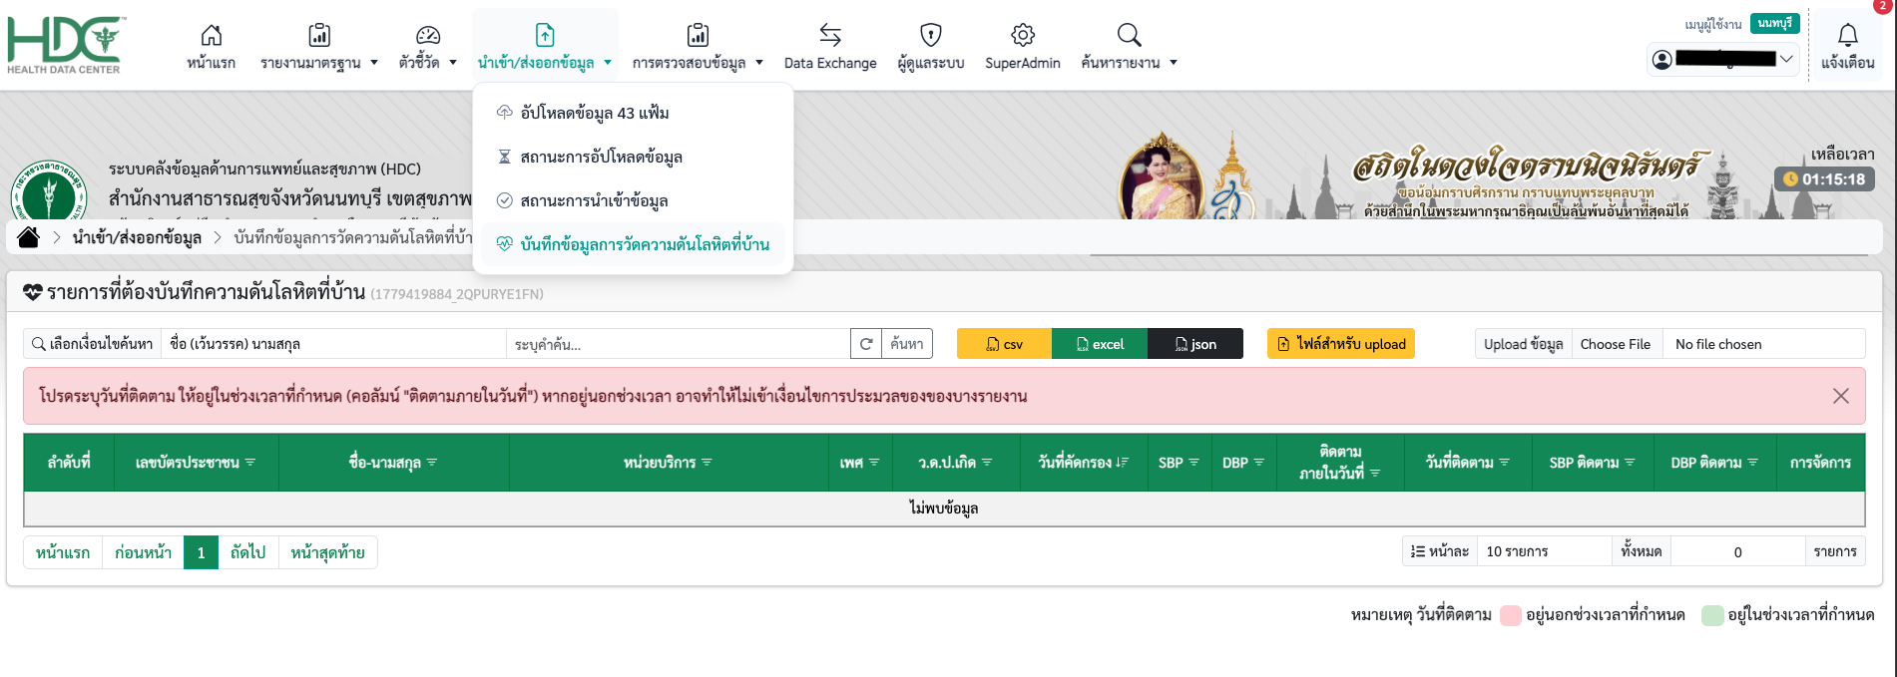Select อัปโหลดข้อมูล 43 แฟ้ม menu item
1897x677 pixels.
click(633, 113)
